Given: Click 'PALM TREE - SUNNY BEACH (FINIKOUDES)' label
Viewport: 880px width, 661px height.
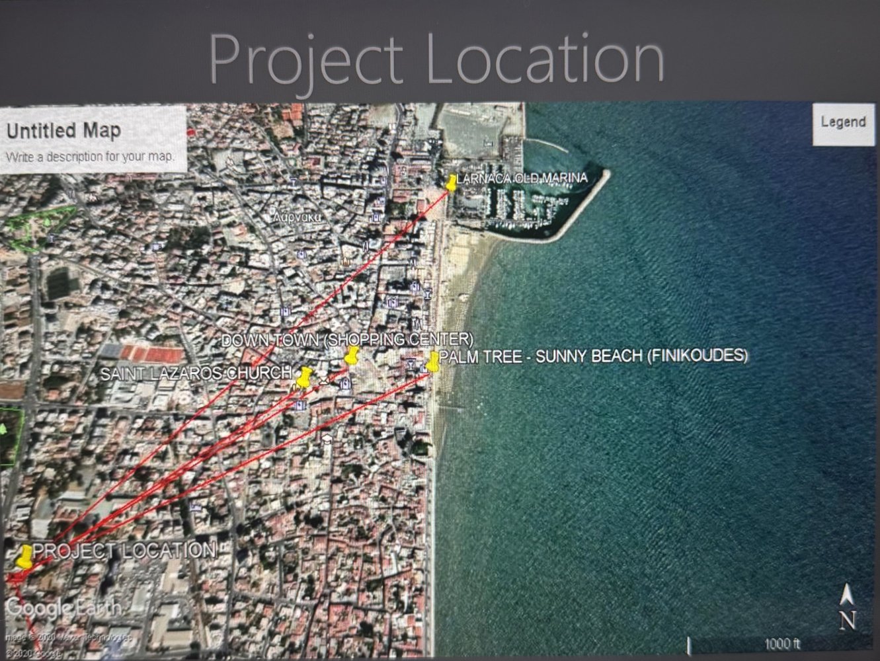Looking at the screenshot, I should click(594, 356).
